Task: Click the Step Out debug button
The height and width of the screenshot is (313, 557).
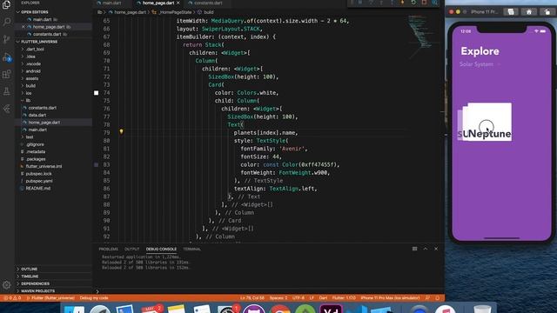Action: click(393, 3)
